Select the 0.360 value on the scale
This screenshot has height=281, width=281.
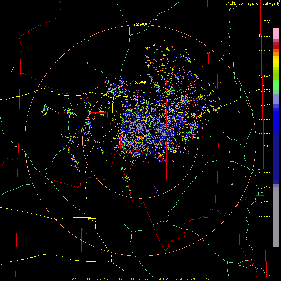(x=264, y=202)
